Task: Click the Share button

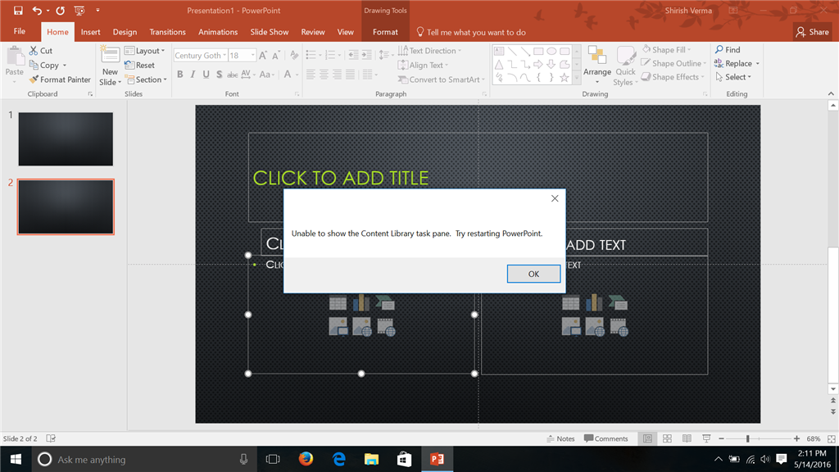Action: 812,32
